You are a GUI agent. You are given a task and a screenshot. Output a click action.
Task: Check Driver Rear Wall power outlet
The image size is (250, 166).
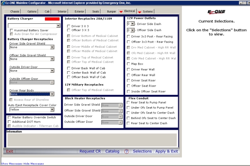[128, 69]
